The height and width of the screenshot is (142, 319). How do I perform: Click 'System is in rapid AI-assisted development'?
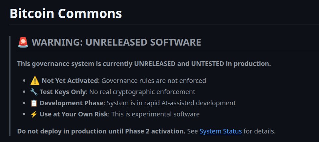(171, 103)
